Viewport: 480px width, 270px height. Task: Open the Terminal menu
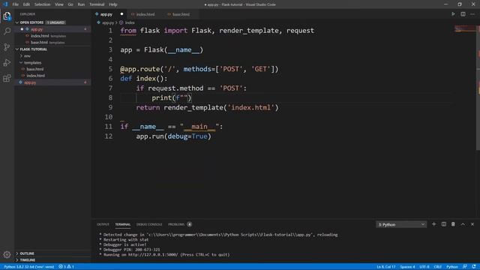click(97, 4)
